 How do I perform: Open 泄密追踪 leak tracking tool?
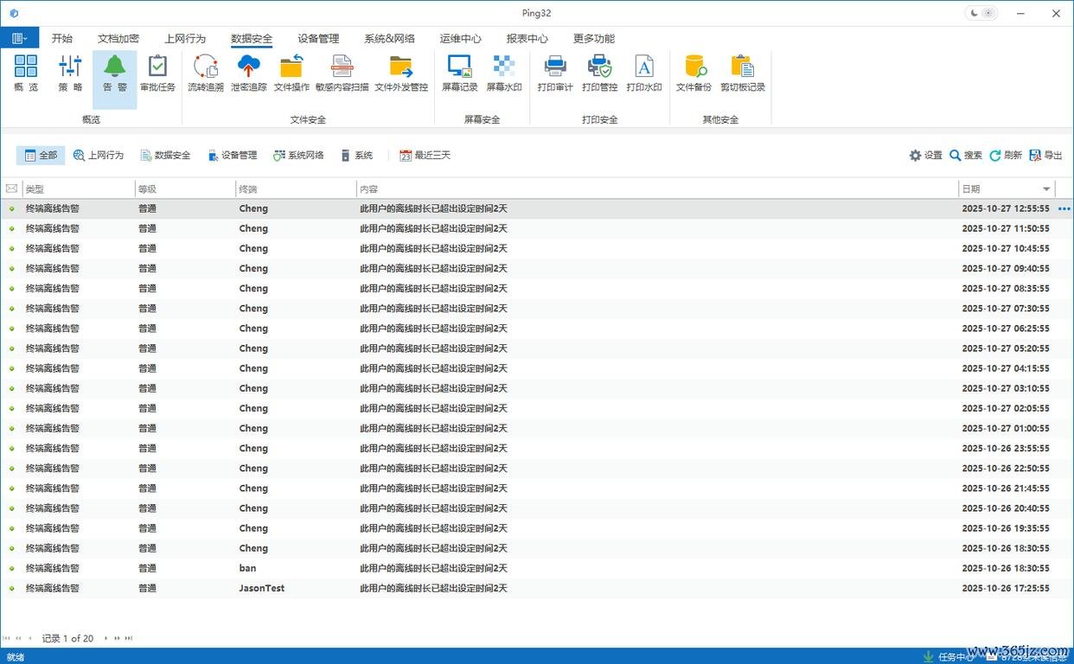click(x=249, y=73)
